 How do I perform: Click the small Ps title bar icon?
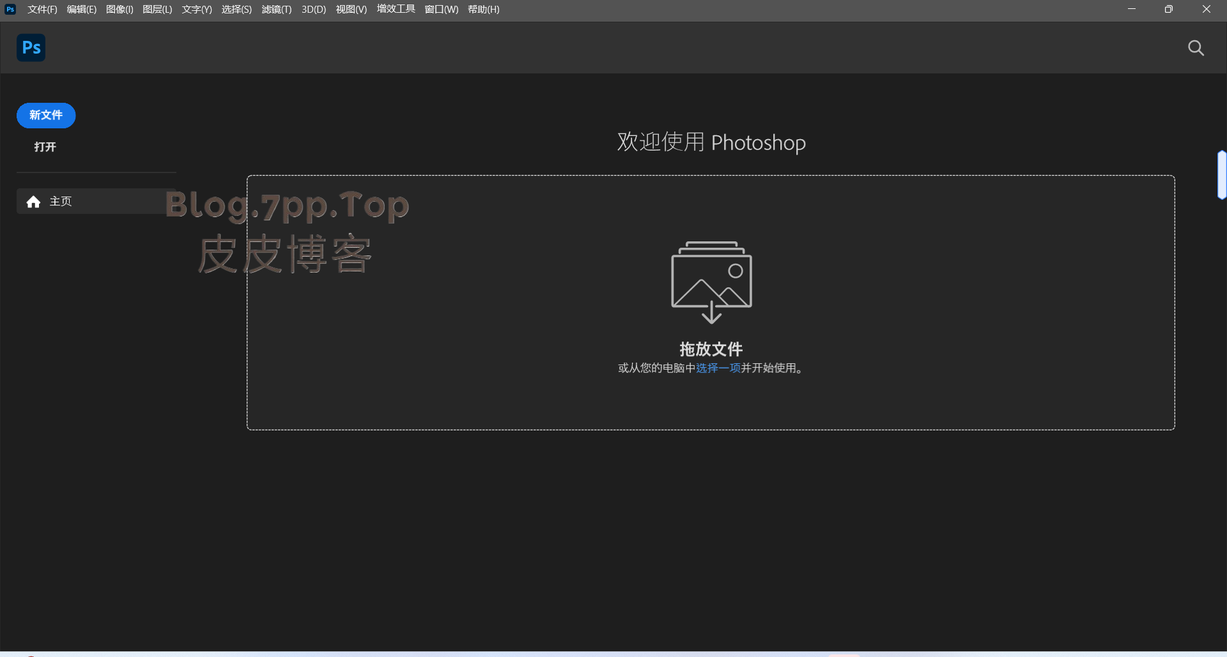click(10, 9)
